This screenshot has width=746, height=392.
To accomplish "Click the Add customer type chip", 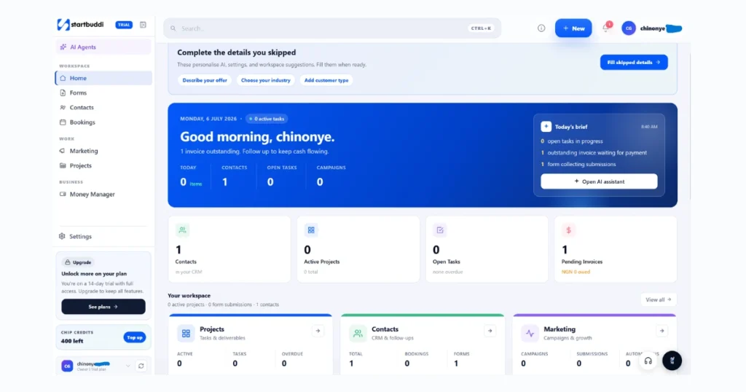I will click(x=326, y=80).
